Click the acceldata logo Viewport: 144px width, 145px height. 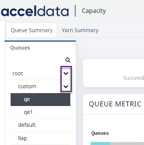click(x=35, y=11)
